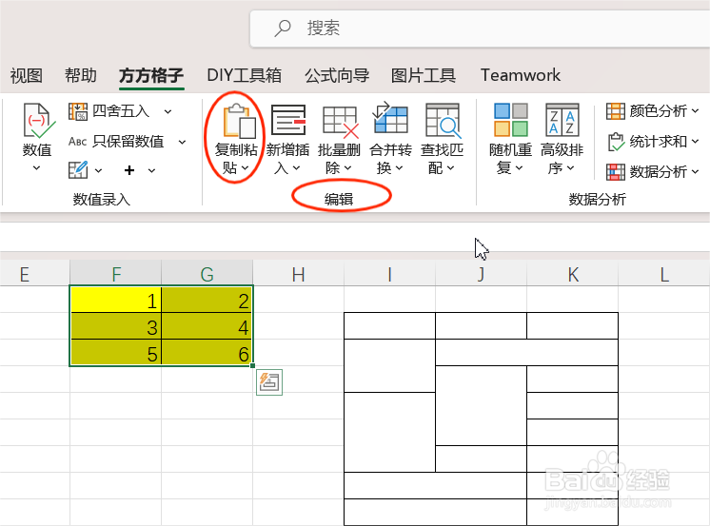Click the 查找匹配 icon

(443, 121)
